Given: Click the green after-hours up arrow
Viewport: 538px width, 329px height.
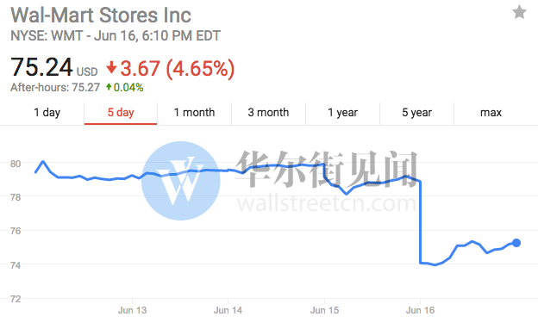Looking at the screenshot, I should click(109, 87).
